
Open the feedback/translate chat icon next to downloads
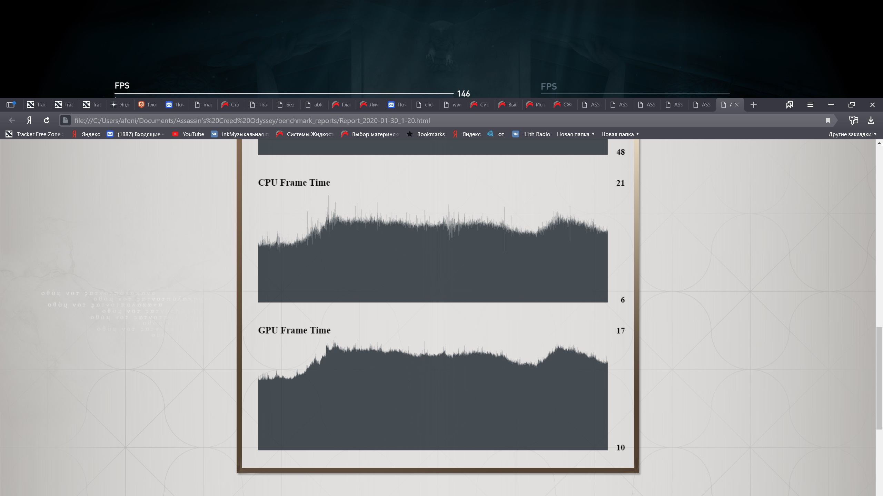(x=853, y=120)
